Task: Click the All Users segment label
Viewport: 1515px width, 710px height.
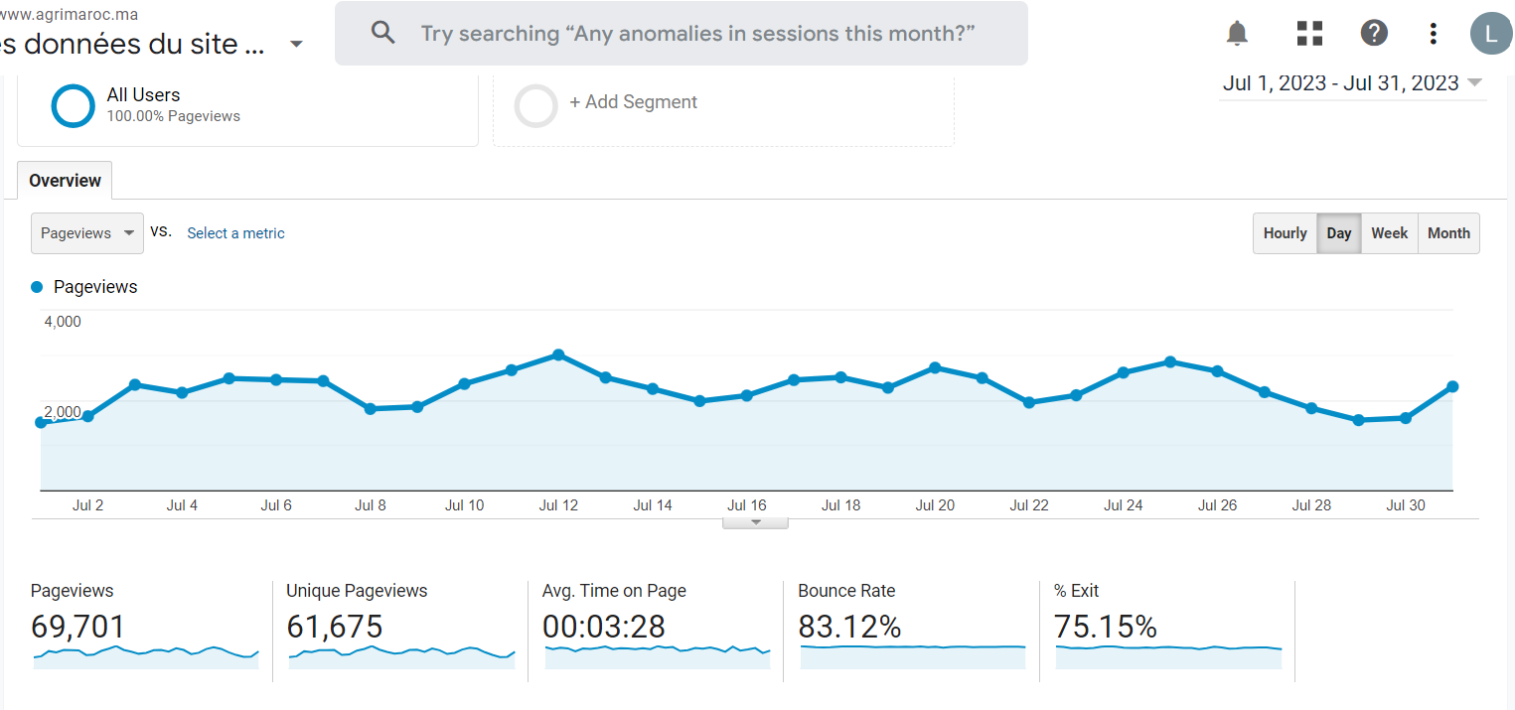Action: 144,95
